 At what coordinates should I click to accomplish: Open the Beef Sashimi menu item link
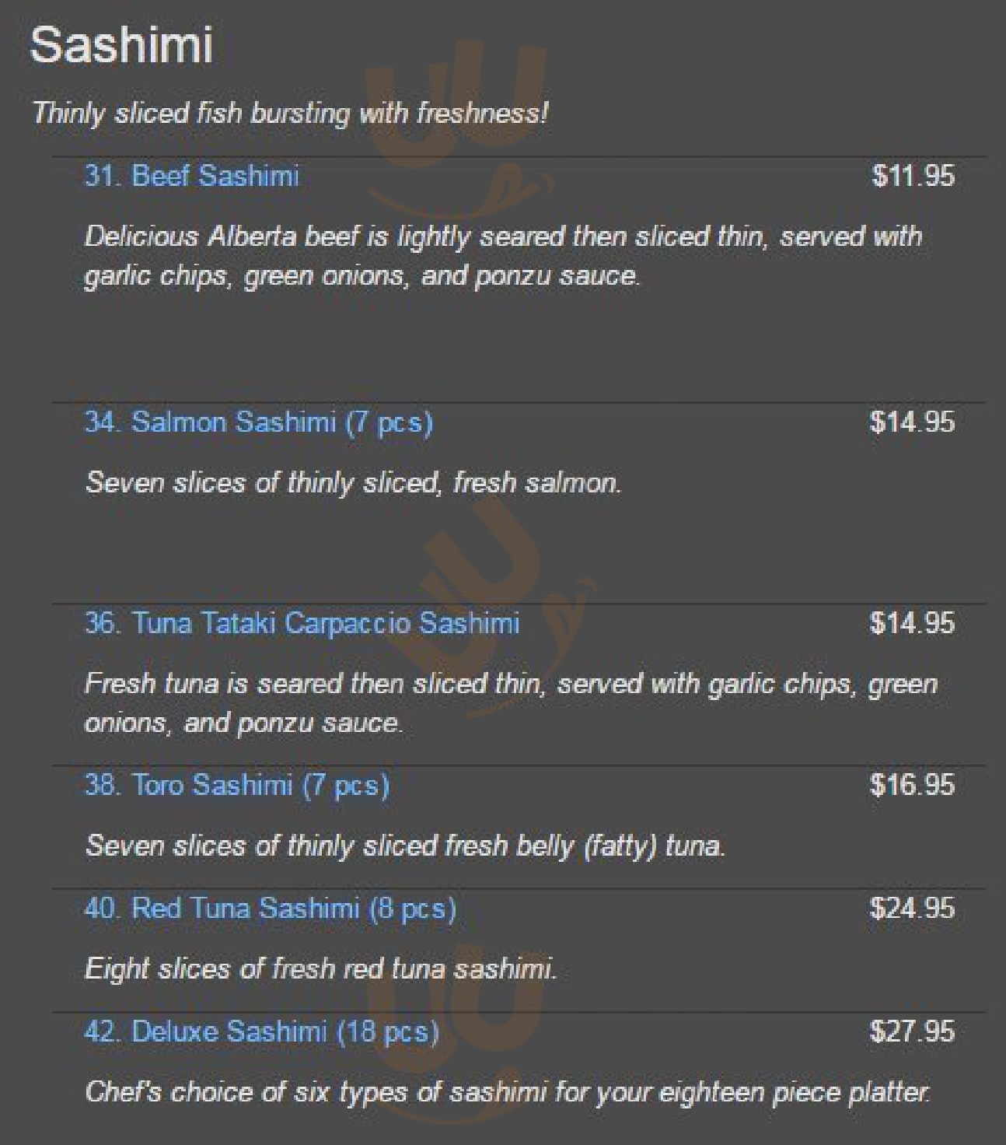[191, 176]
